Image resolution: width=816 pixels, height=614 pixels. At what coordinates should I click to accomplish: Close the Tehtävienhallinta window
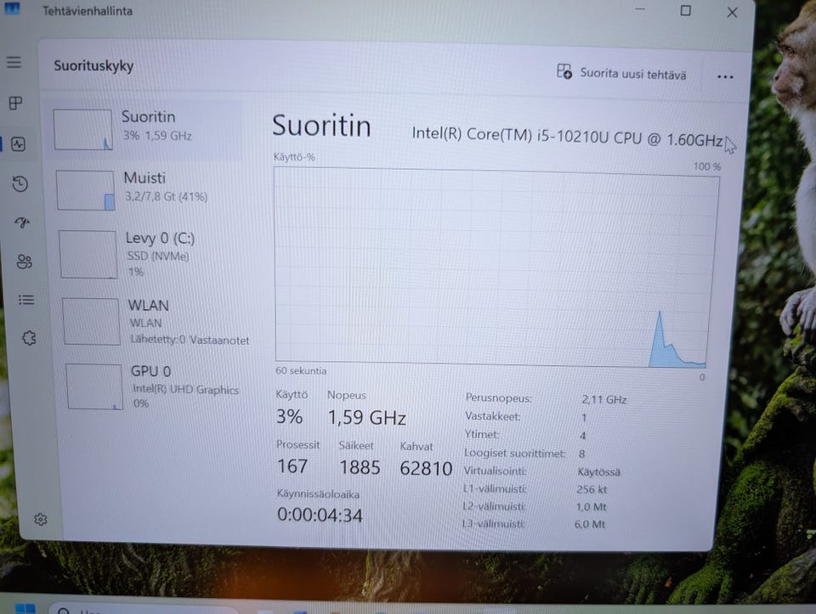732,13
